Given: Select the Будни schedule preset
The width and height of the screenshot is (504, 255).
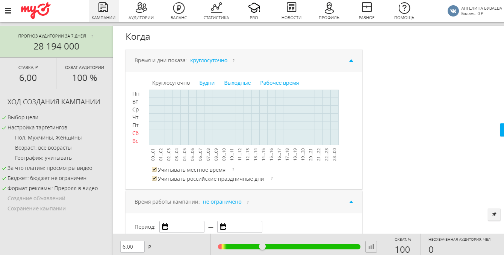Looking at the screenshot, I should [207, 82].
